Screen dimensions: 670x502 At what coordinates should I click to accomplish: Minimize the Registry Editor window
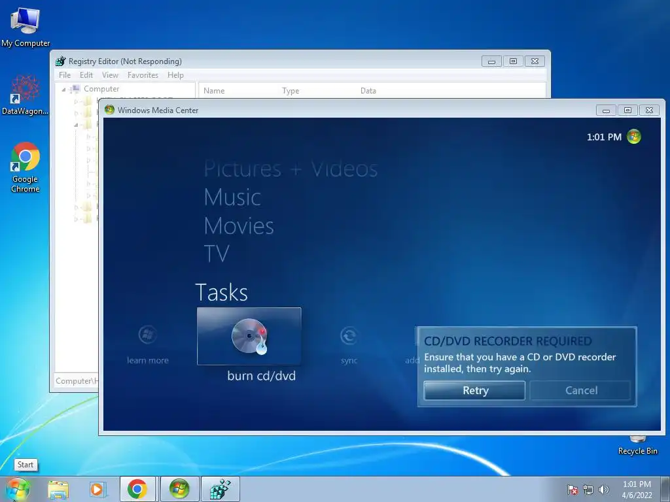[x=492, y=61]
